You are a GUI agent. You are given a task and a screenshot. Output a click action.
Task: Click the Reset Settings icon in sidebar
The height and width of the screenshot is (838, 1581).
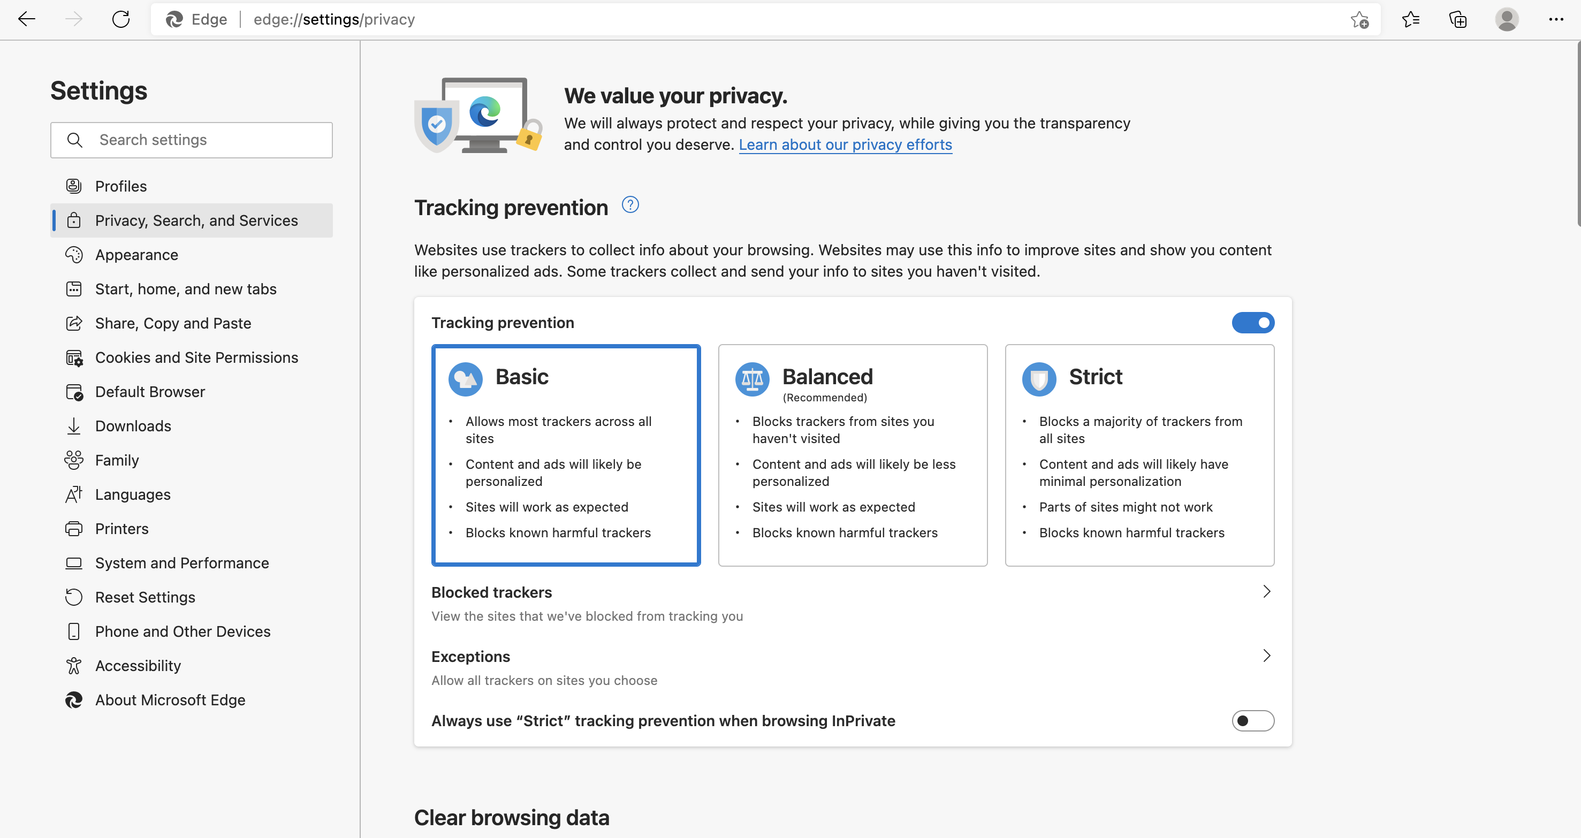click(74, 597)
